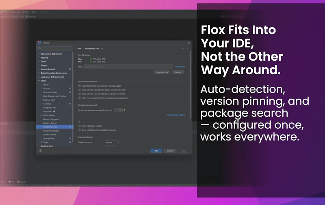Expand Build, Execution, Deployment node

[x=39, y=73]
